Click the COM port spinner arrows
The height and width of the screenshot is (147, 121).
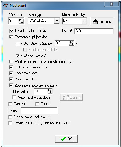coord(21,21)
